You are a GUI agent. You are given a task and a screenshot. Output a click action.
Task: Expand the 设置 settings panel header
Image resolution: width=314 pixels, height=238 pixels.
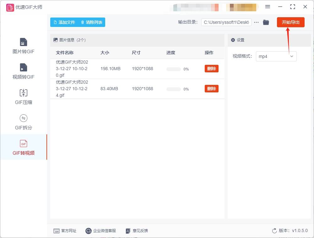(x=237, y=40)
